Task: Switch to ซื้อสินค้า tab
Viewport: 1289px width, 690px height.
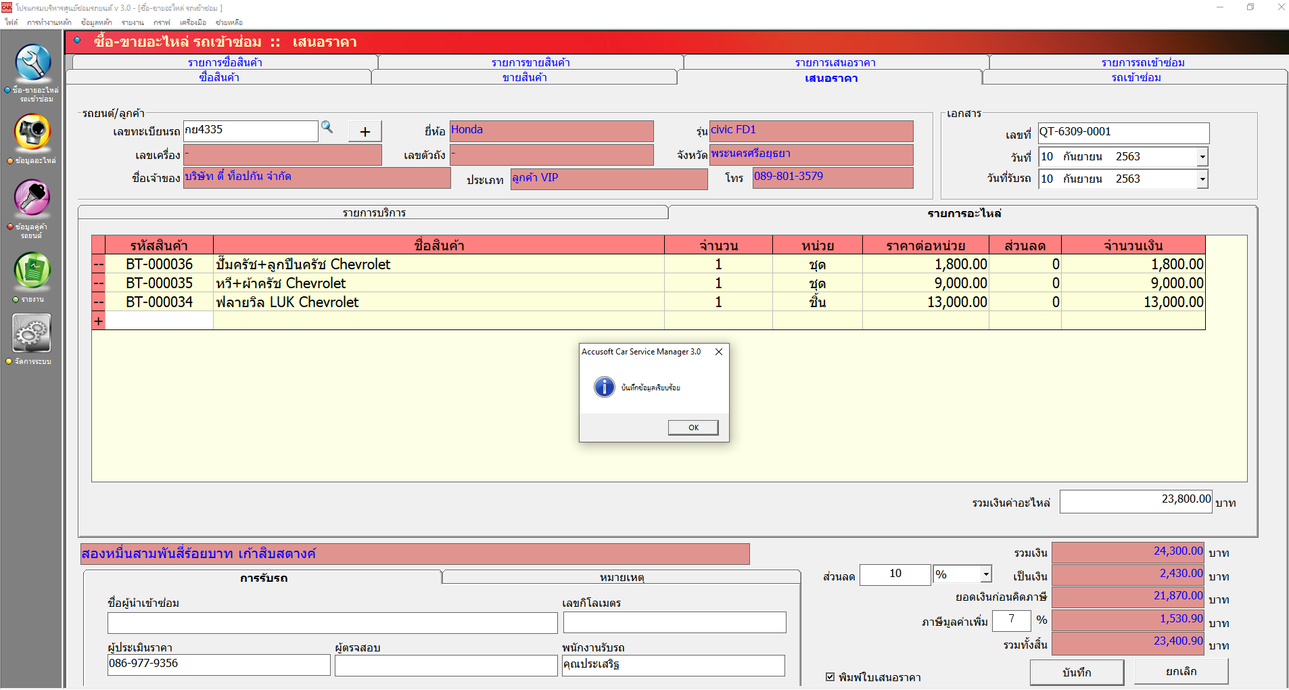Action: coord(219,77)
